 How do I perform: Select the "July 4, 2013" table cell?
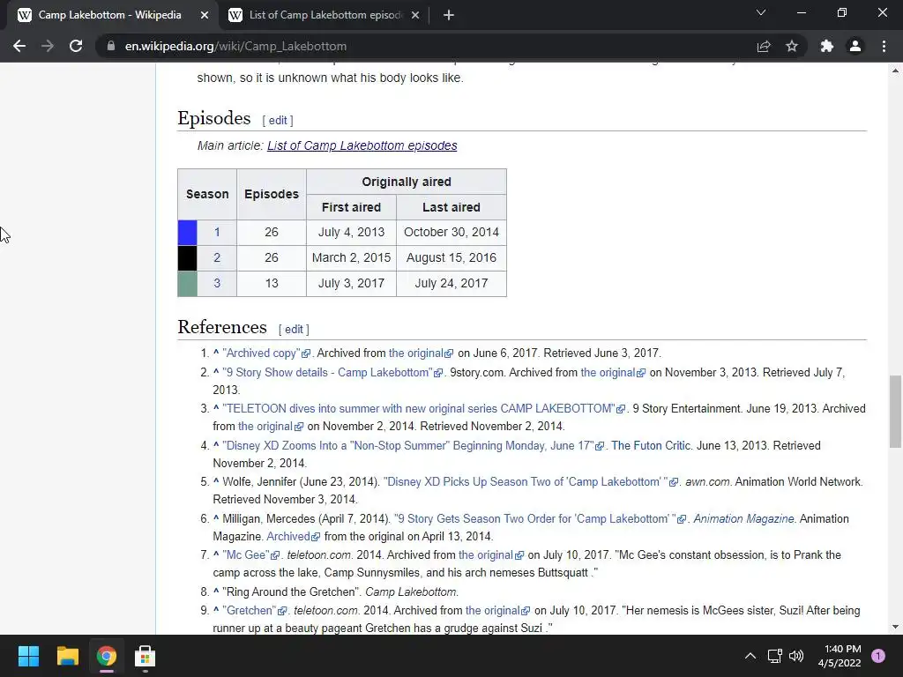pos(351,232)
